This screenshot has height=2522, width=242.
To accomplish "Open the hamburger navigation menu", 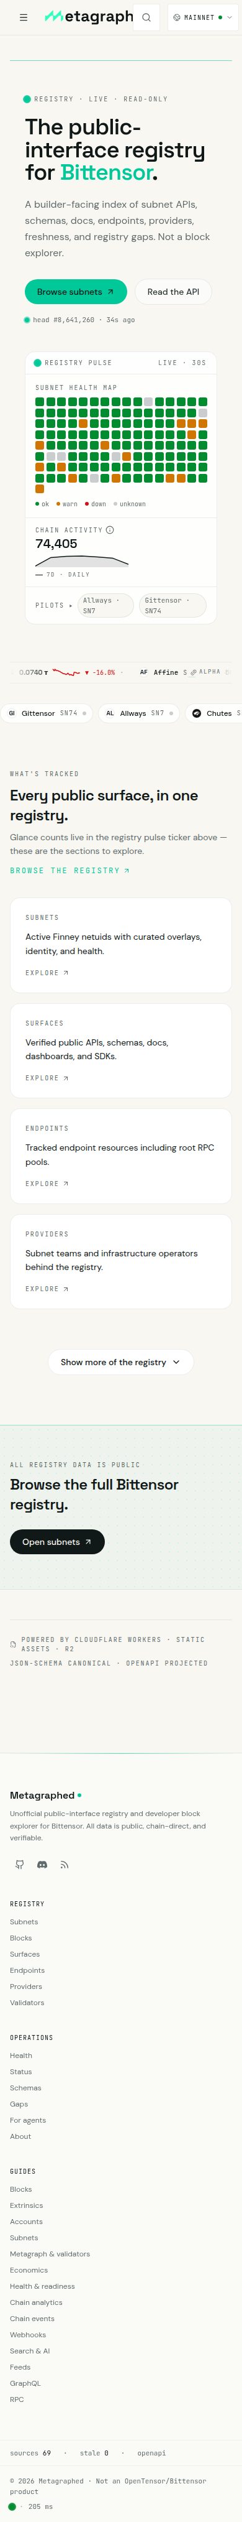I will coord(24,17).
